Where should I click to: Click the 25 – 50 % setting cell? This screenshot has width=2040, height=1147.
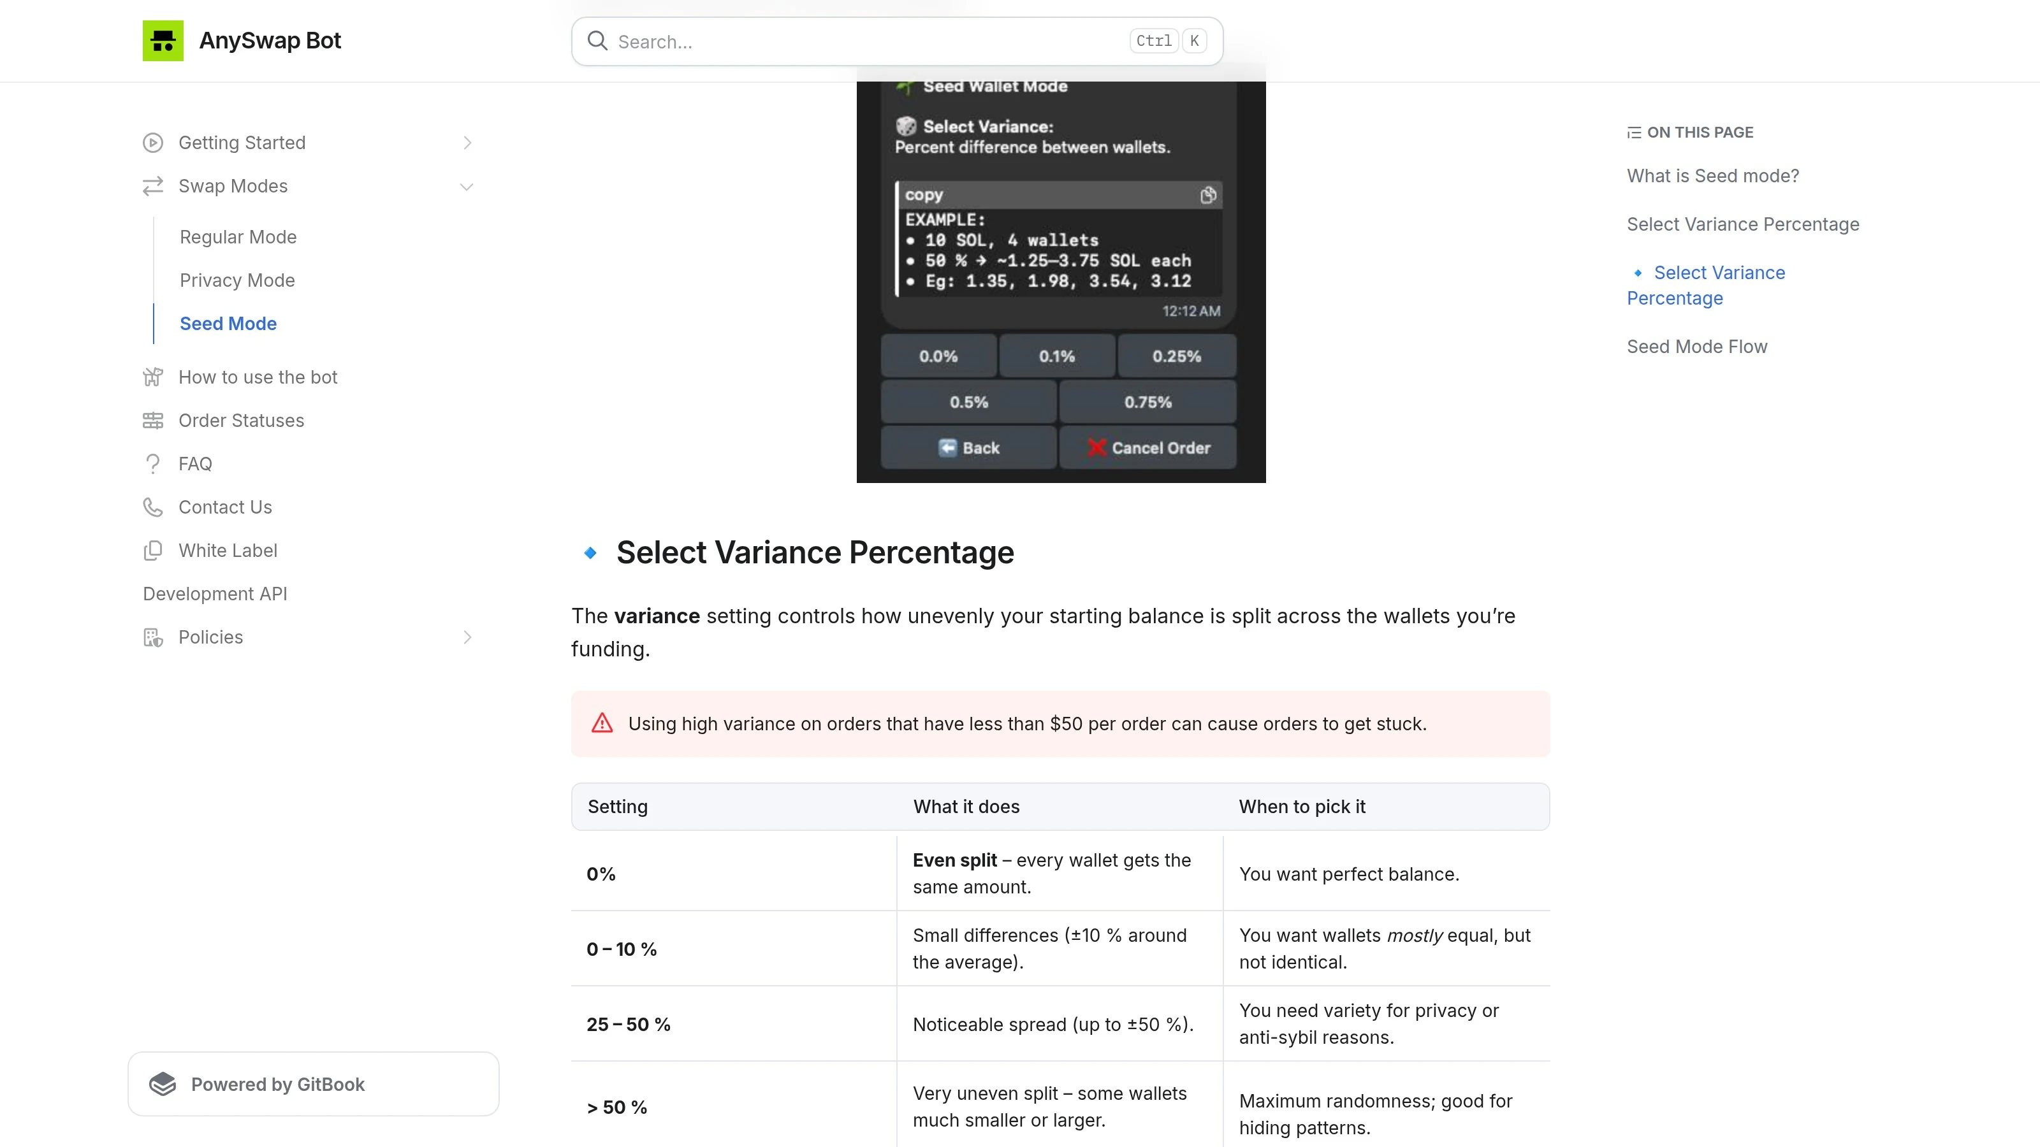733,1023
